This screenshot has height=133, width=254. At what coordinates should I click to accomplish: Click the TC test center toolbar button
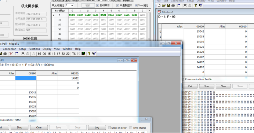click(74, 53)
